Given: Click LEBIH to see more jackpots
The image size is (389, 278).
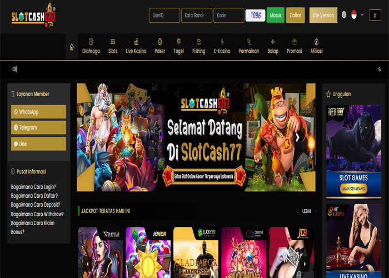Looking at the screenshot, I should click(x=307, y=211).
